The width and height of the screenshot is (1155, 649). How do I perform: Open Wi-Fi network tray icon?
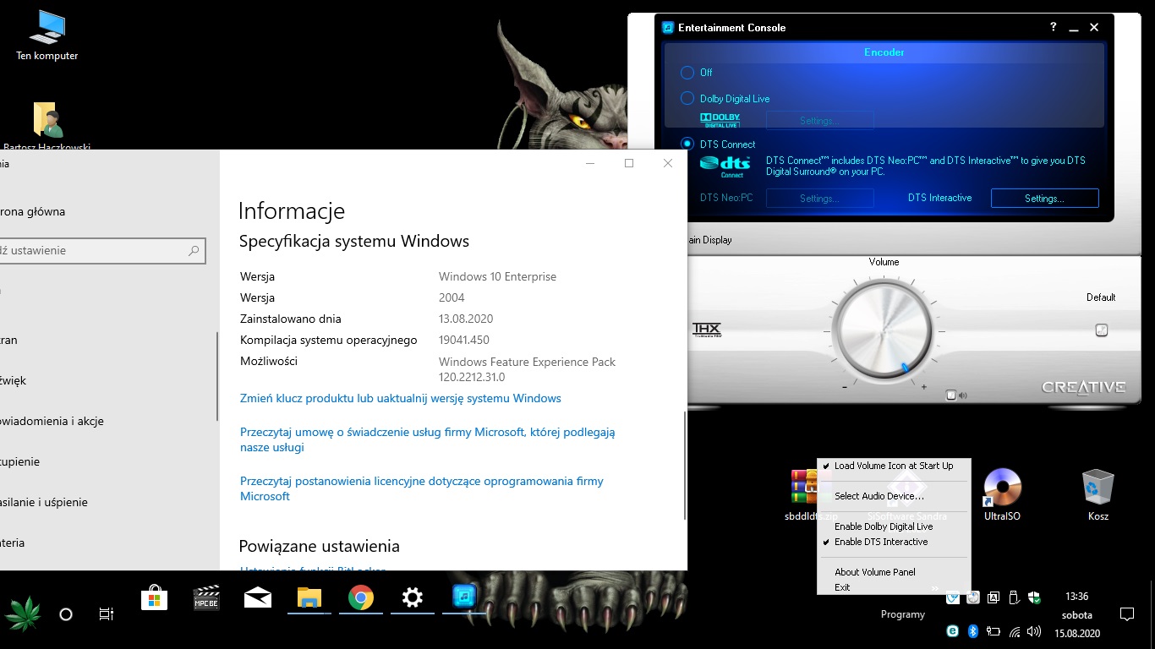coord(1014,630)
